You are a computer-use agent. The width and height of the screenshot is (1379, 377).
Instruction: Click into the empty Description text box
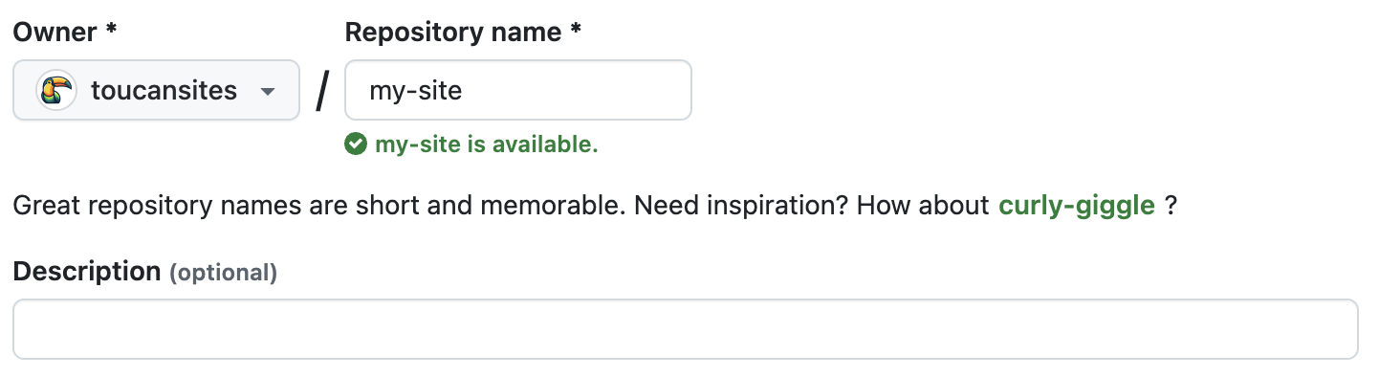pyautogui.click(x=686, y=329)
